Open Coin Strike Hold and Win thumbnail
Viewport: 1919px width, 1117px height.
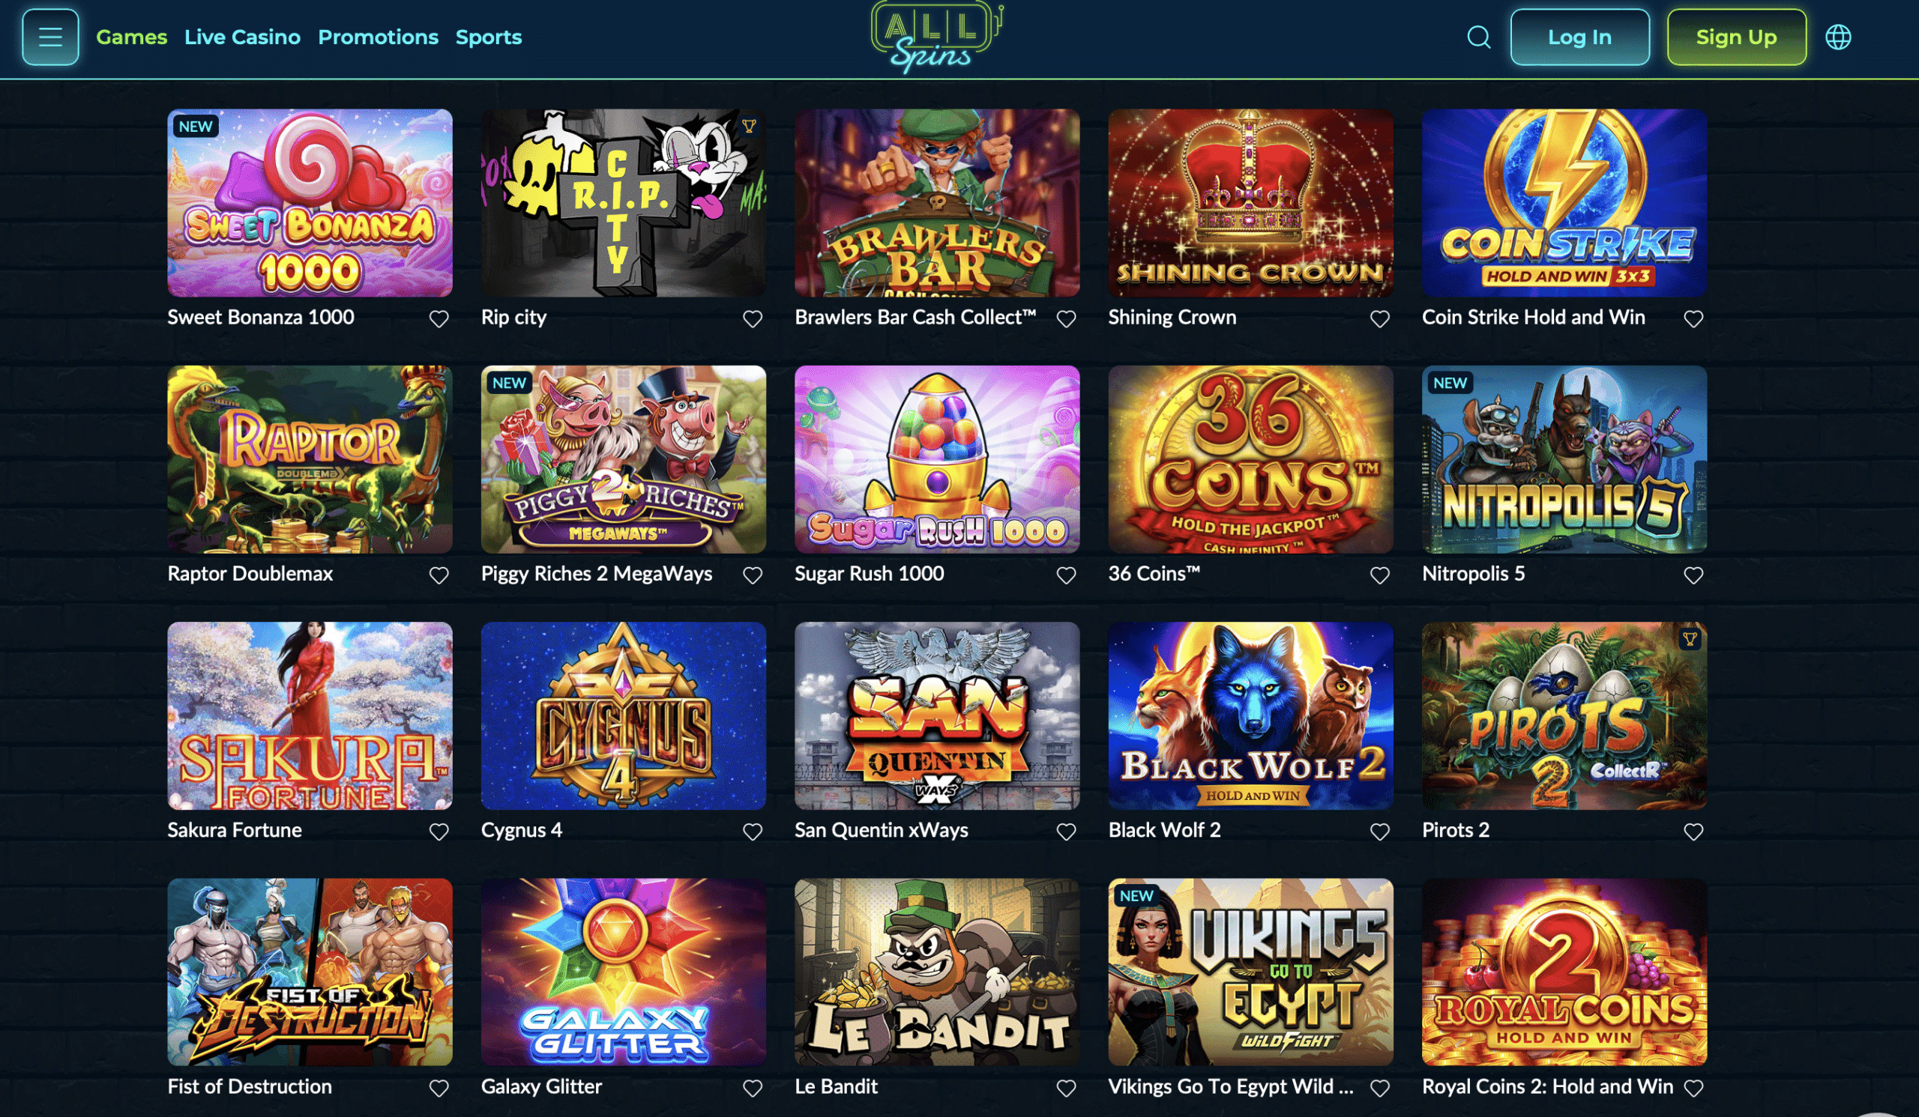point(1564,202)
